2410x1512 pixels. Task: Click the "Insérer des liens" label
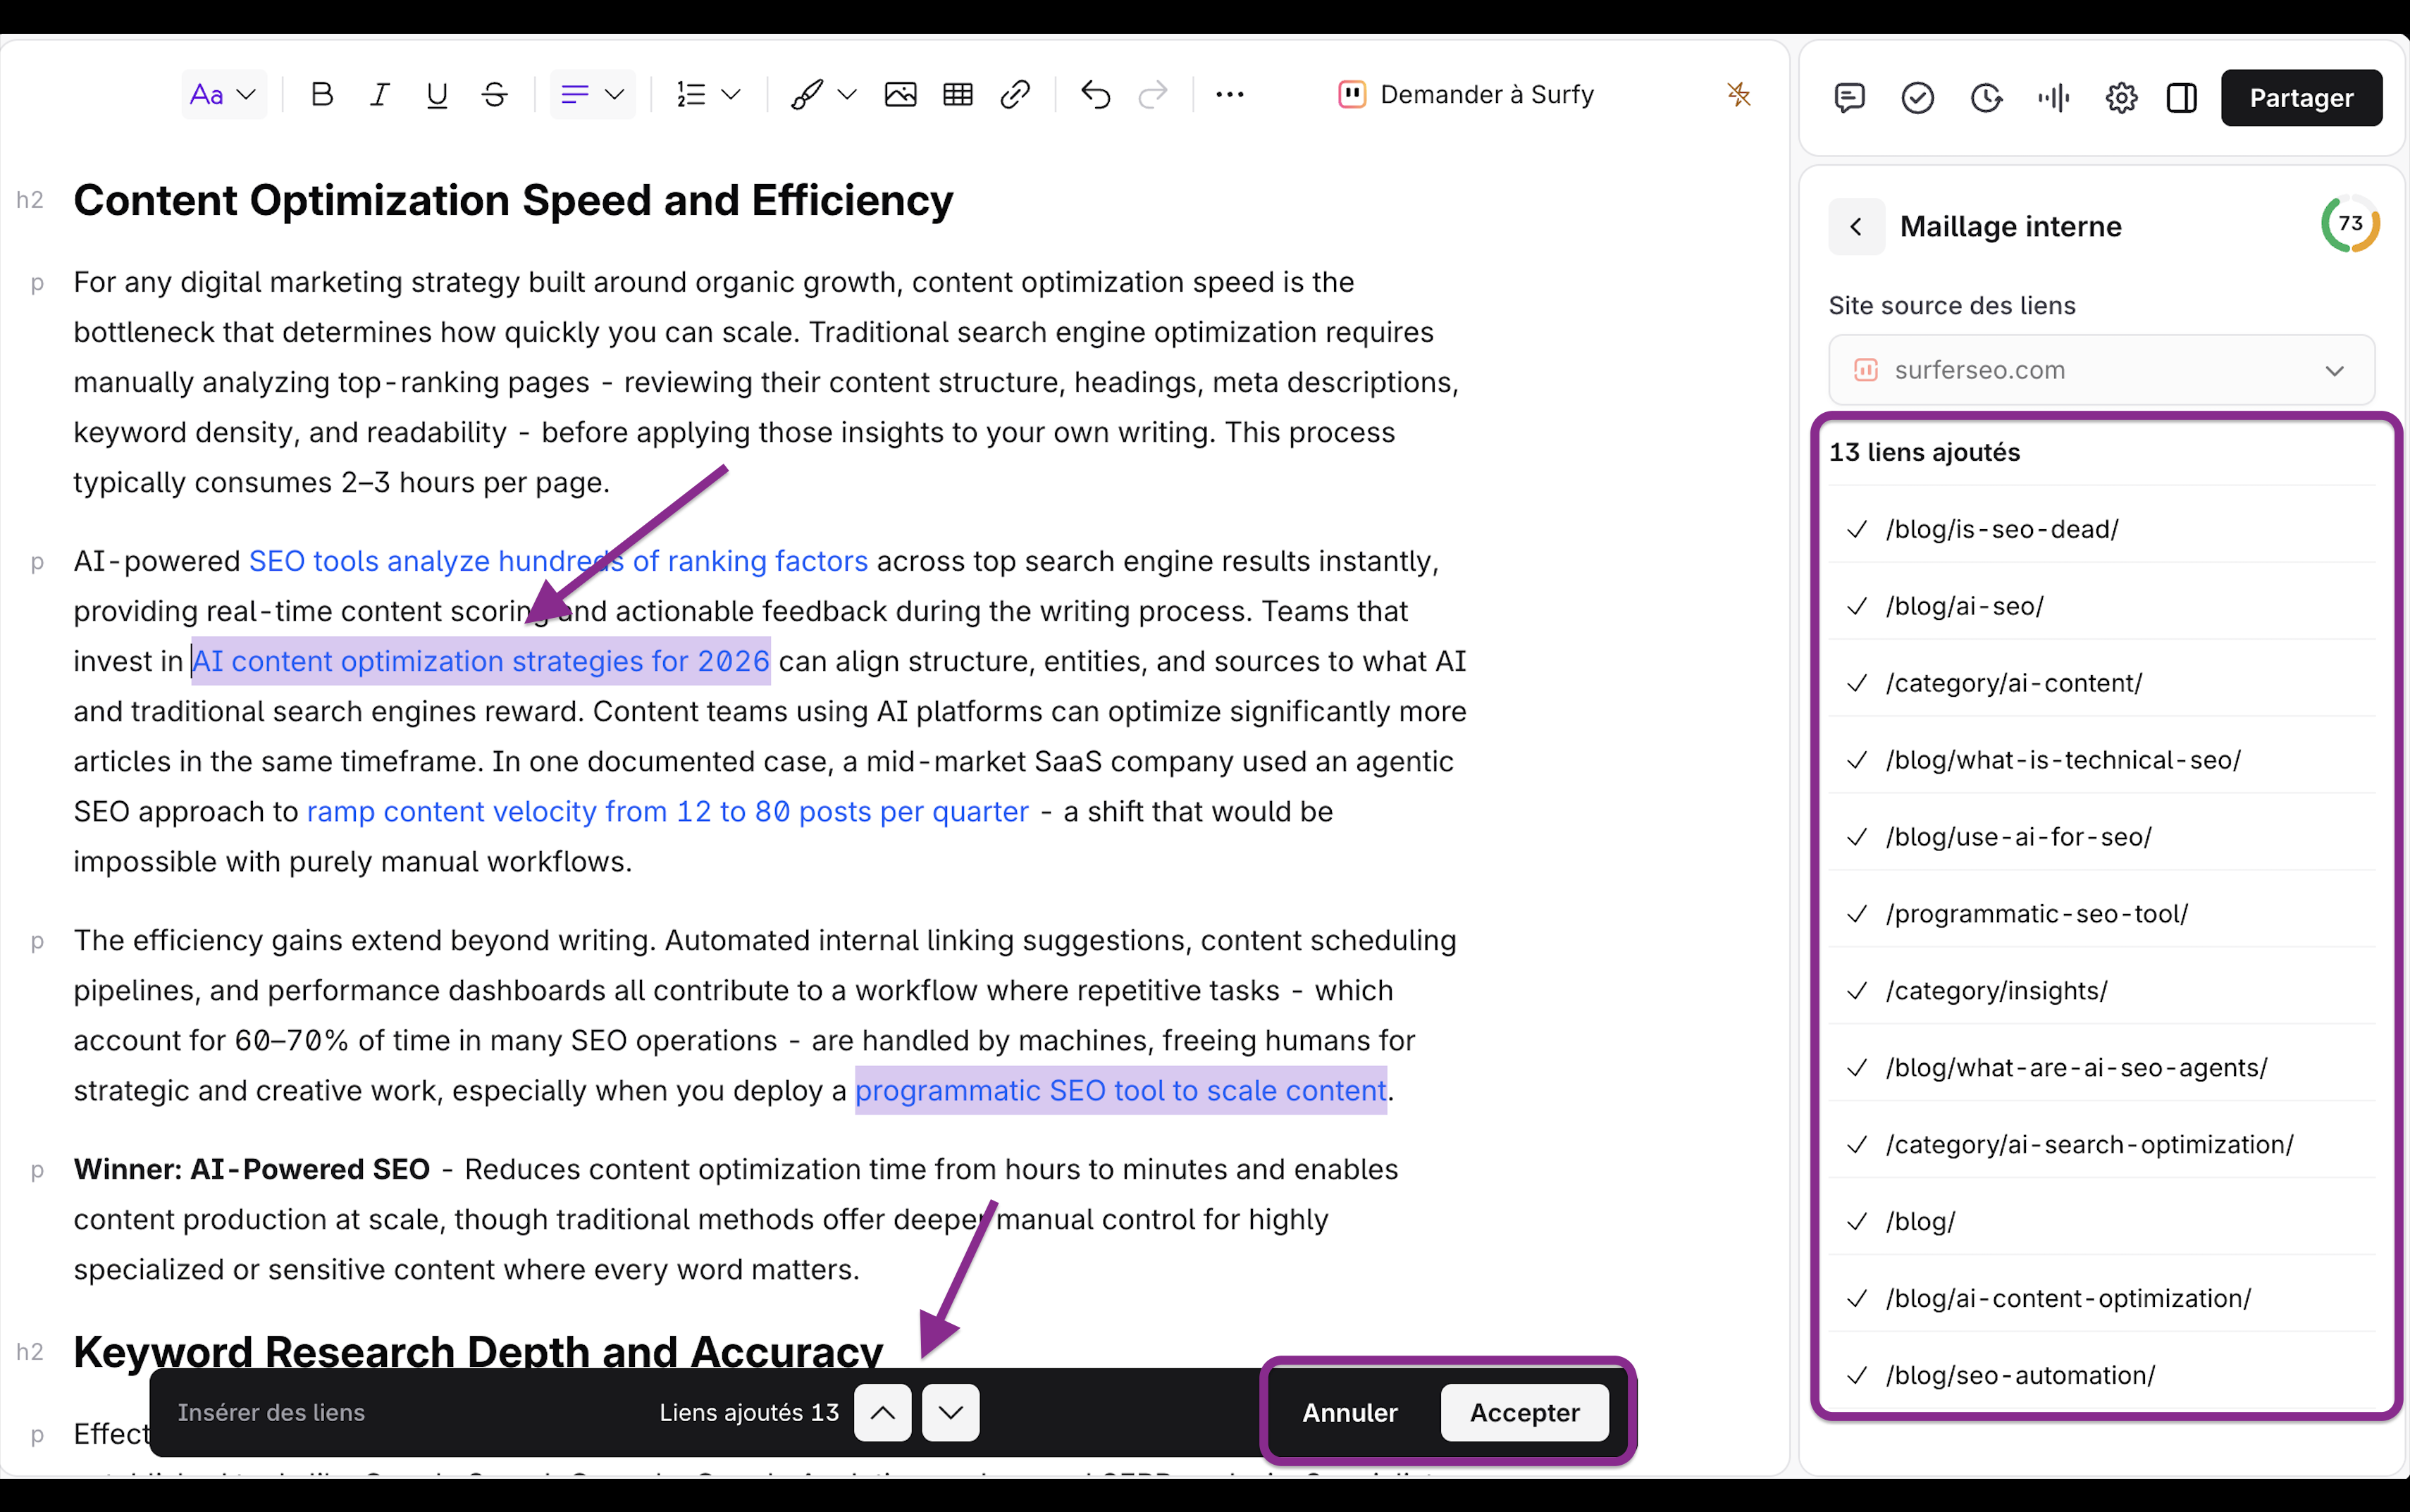tap(271, 1413)
